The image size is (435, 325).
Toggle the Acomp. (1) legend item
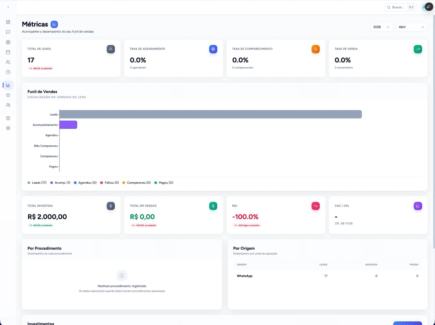point(60,183)
